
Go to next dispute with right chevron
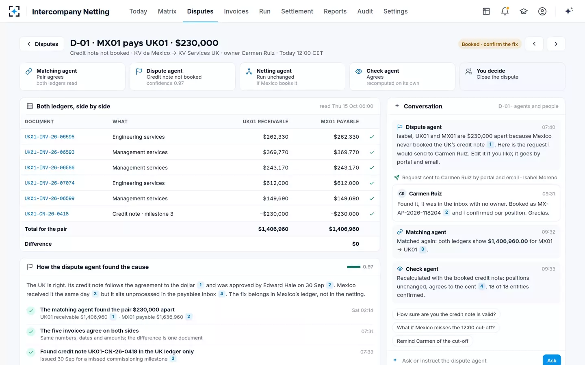(x=556, y=44)
